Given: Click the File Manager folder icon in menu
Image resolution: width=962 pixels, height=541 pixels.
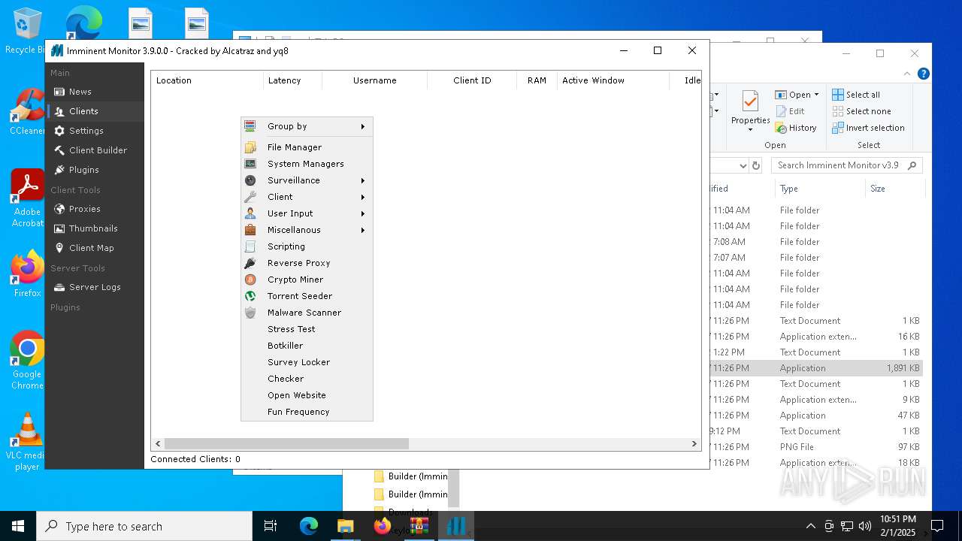Looking at the screenshot, I should tap(250, 147).
